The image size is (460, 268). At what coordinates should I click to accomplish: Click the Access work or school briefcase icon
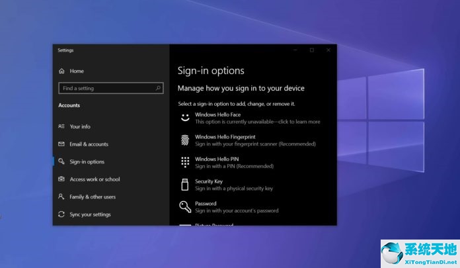click(x=61, y=179)
